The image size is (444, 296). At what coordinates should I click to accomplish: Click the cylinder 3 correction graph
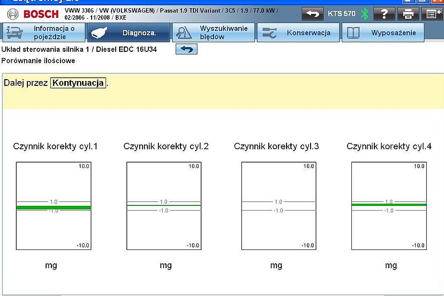tap(278, 206)
